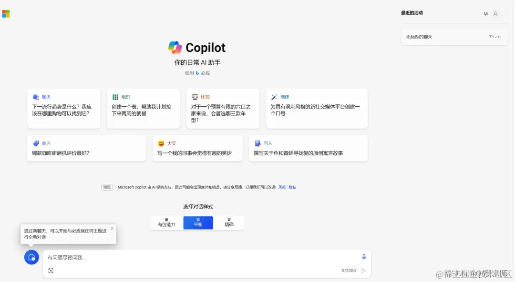Open the 无标题的聊天 recent activity entry
The height and width of the screenshot is (282, 515).
453,37
